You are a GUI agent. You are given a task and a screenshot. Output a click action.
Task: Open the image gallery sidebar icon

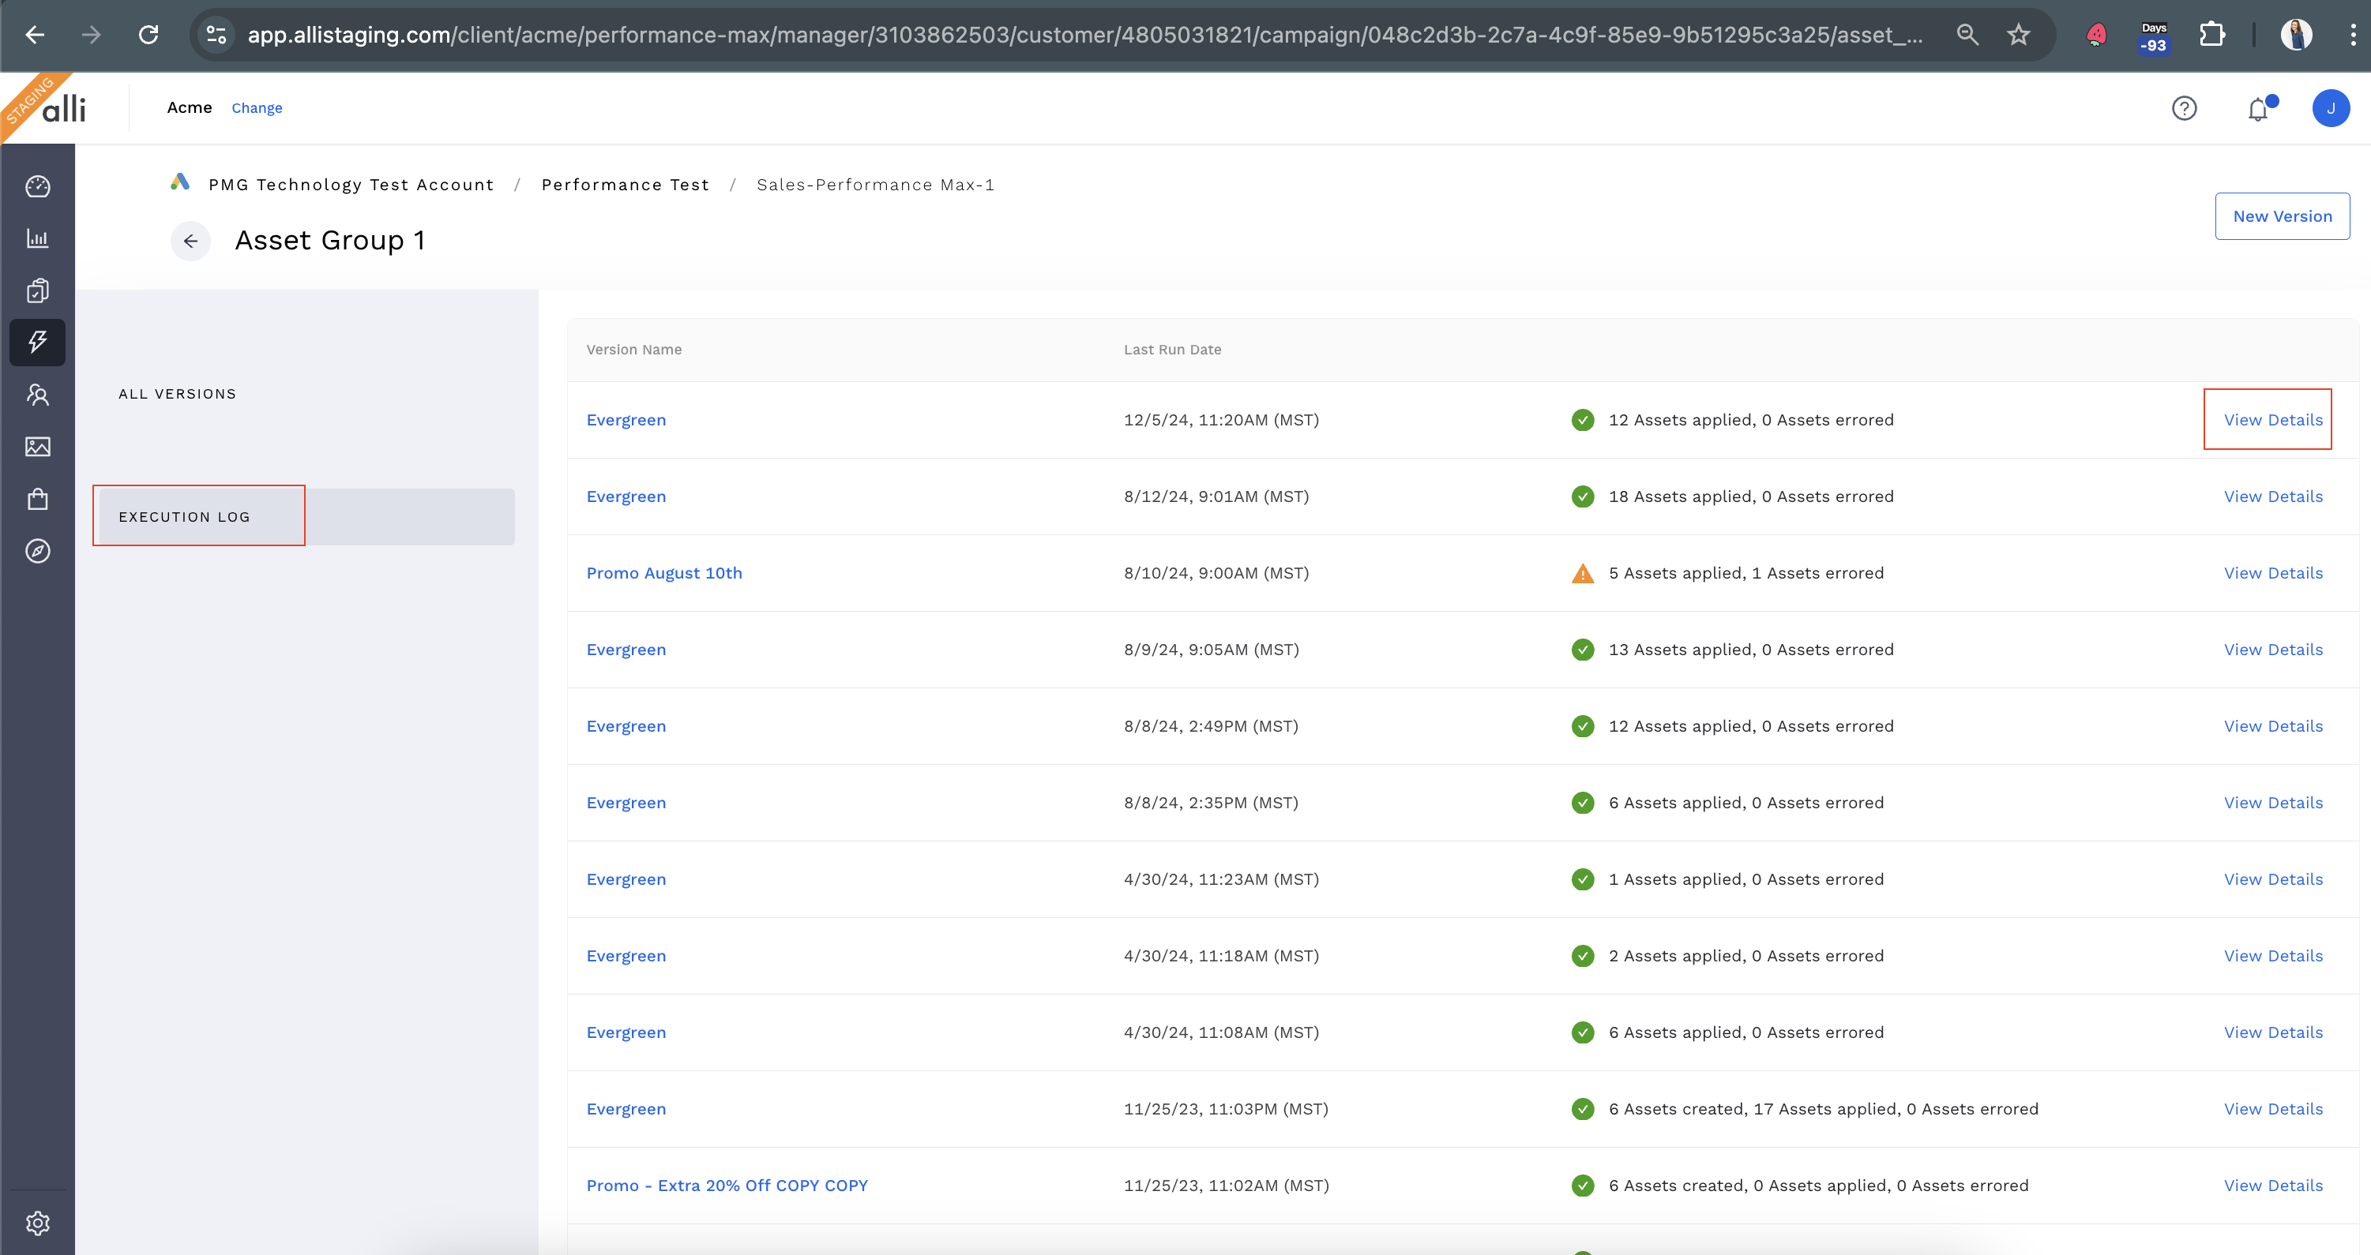[x=38, y=448]
